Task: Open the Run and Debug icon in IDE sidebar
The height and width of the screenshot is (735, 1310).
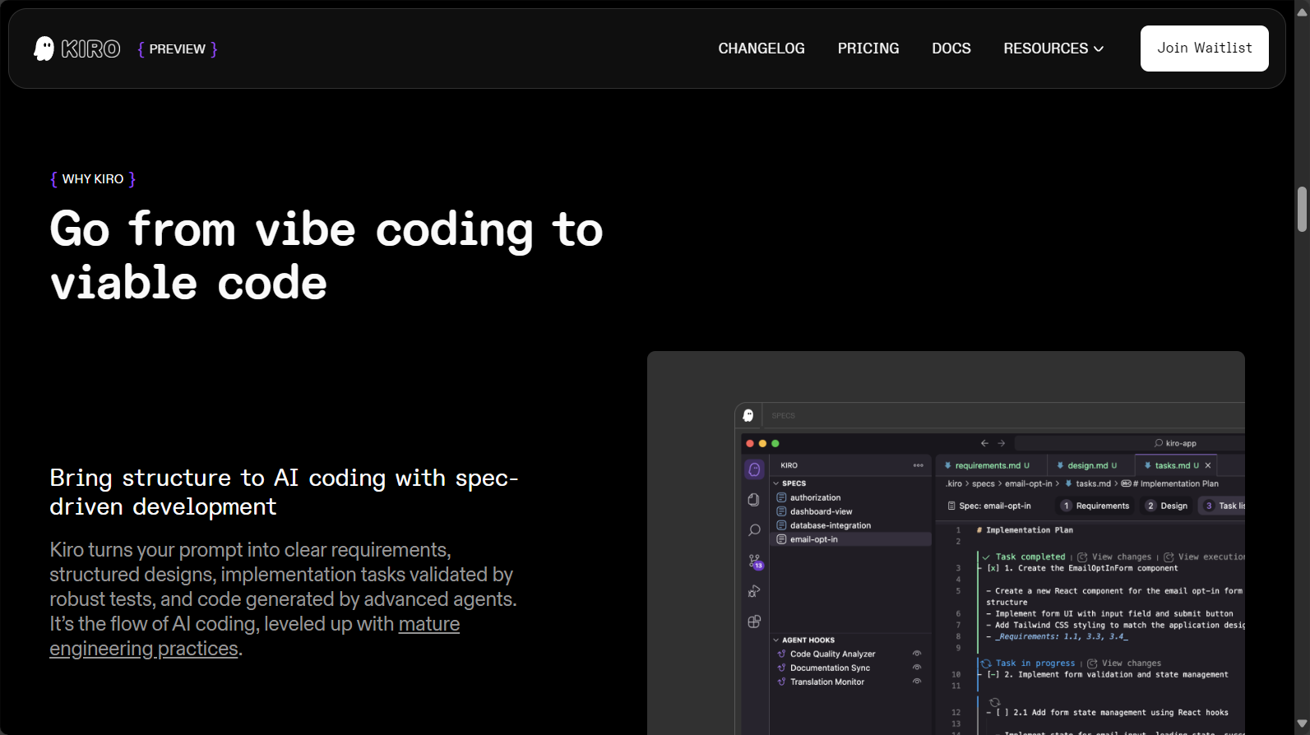Action: click(x=754, y=591)
